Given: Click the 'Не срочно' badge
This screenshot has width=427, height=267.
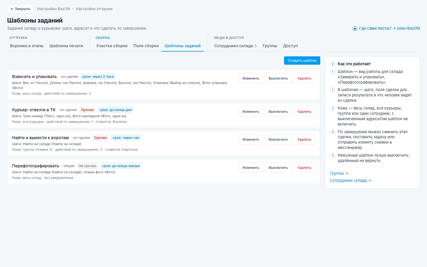Looking at the screenshot, I should tap(87, 166).
